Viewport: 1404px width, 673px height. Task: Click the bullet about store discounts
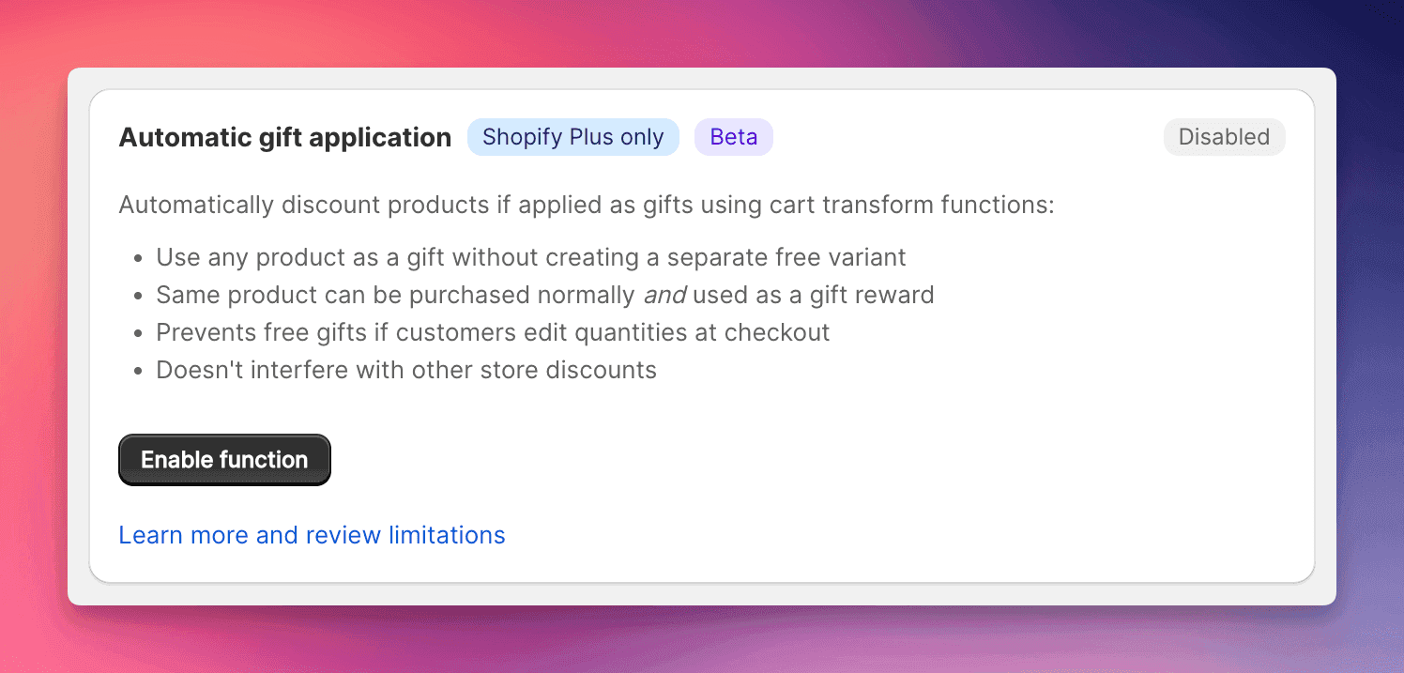[x=405, y=369]
